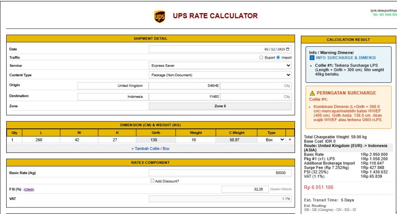Select the Import traffic radio button

(278, 58)
